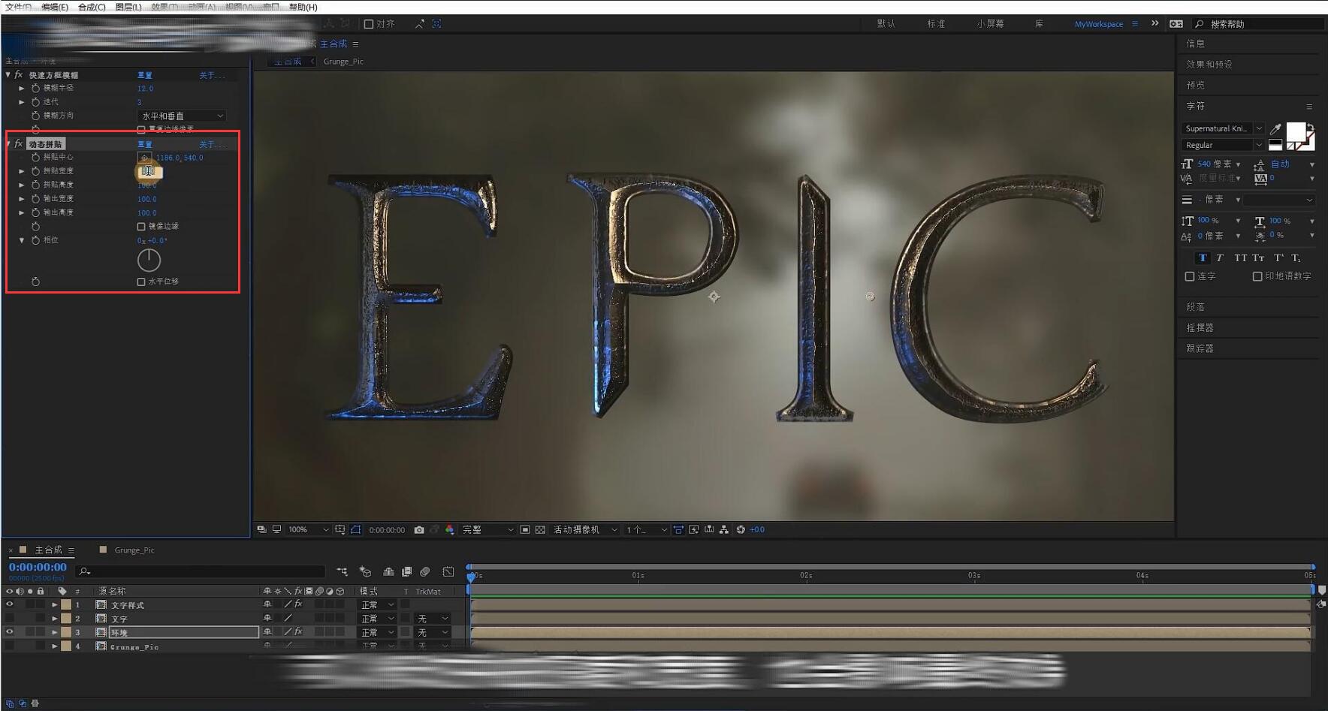Viewport: 1328px width, 711px height.
Task: Apply faux italic style button
Action: pos(1220,258)
